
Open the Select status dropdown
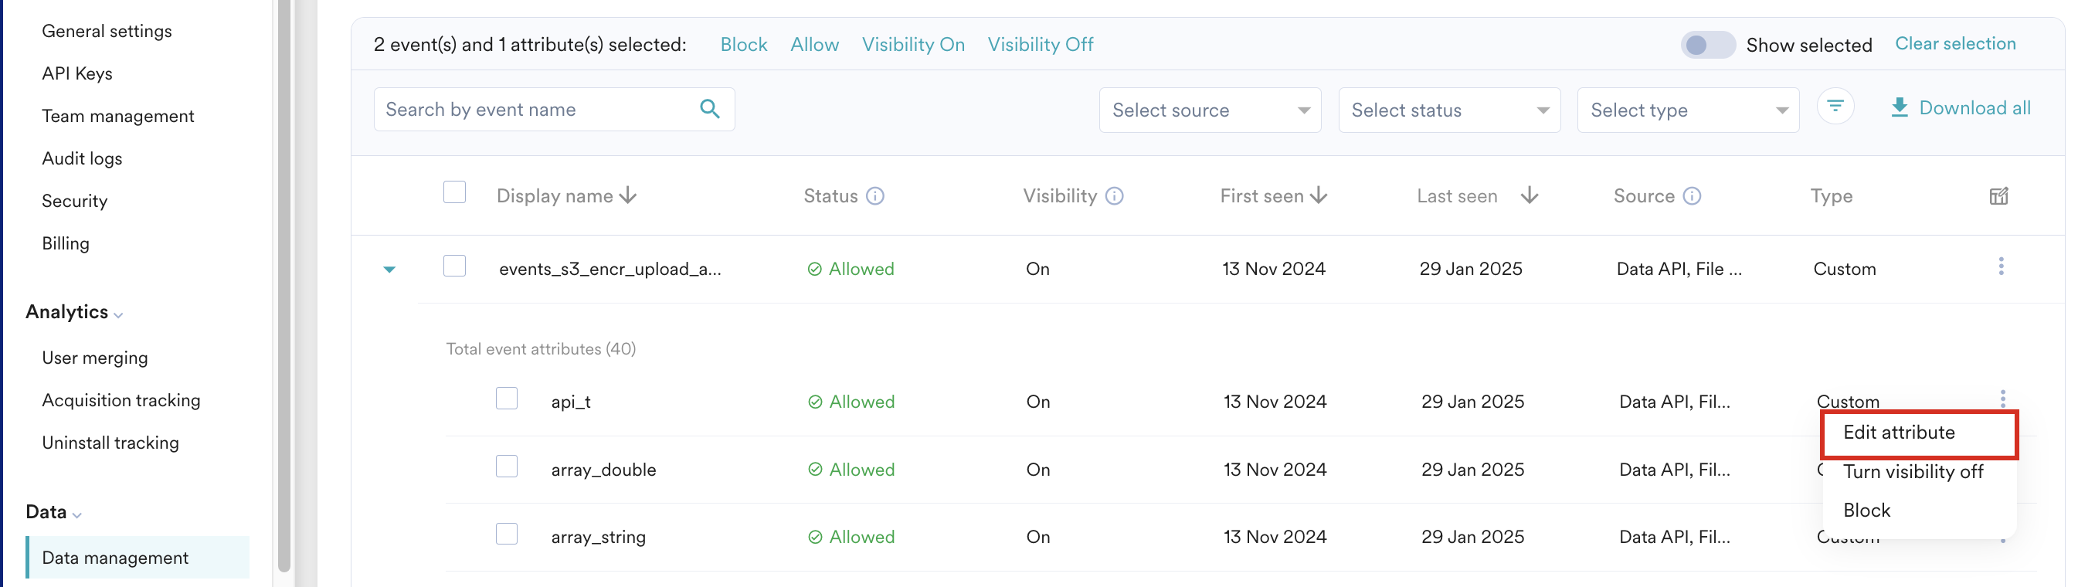pyautogui.click(x=1448, y=110)
